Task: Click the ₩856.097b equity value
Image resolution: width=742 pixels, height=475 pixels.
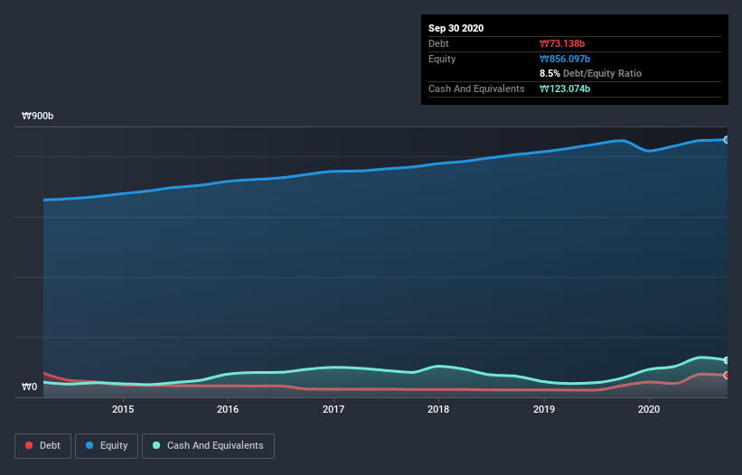Action: tap(565, 59)
